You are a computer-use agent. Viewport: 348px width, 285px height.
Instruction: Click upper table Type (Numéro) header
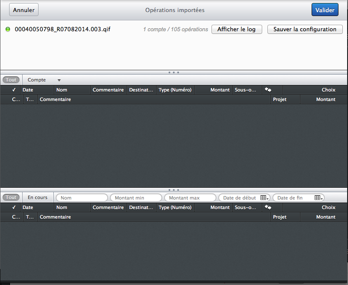coord(176,90)
